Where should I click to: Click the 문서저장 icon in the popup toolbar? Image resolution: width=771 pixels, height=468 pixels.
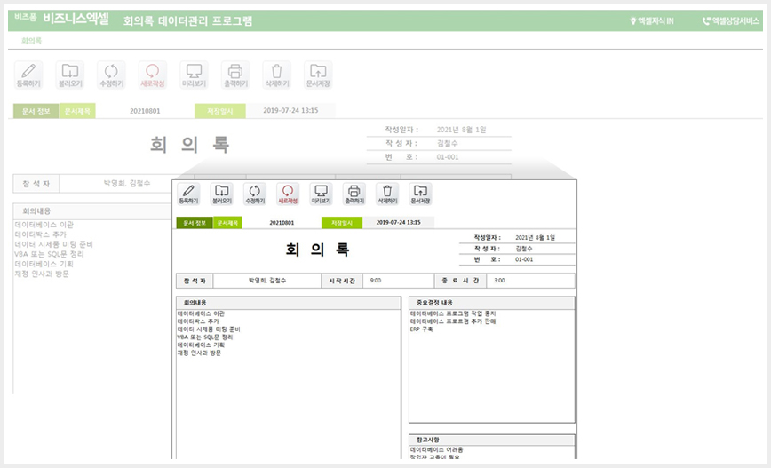pos(420,194)
